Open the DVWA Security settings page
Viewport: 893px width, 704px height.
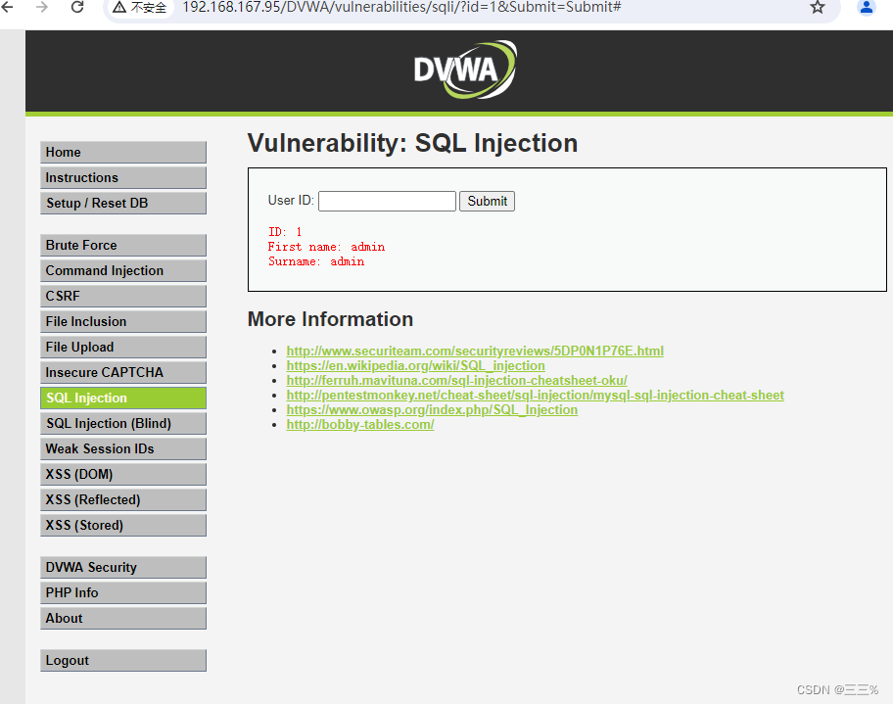122,567
